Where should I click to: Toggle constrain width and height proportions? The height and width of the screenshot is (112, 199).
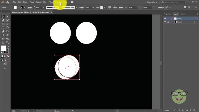pyautogui.click(x=140, y=7)
